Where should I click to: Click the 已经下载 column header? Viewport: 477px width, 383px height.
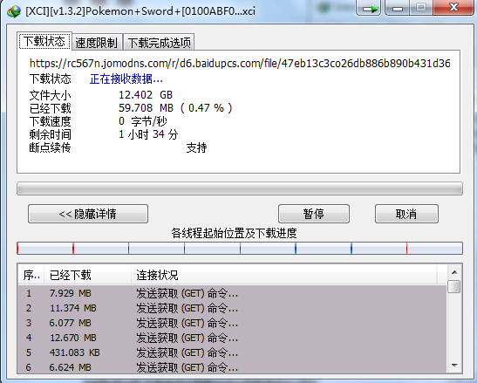[87, 275]
